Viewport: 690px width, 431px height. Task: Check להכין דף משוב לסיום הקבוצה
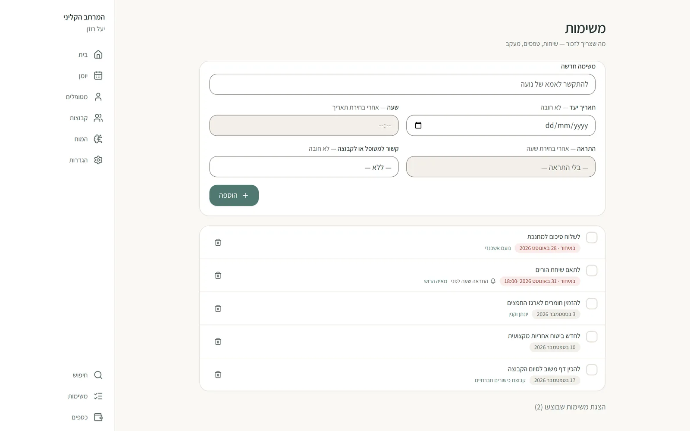(x=592, y=370)
